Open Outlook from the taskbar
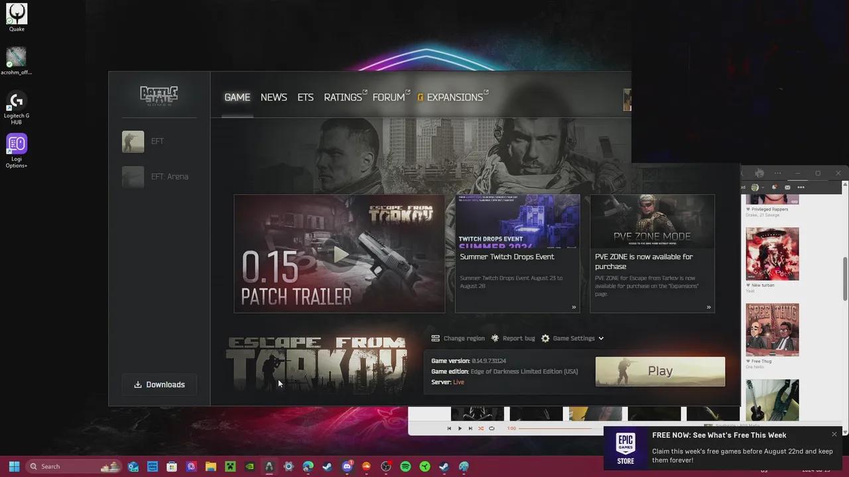The height and width of the screenshot is (477, 849). click(x=133, y=466)
